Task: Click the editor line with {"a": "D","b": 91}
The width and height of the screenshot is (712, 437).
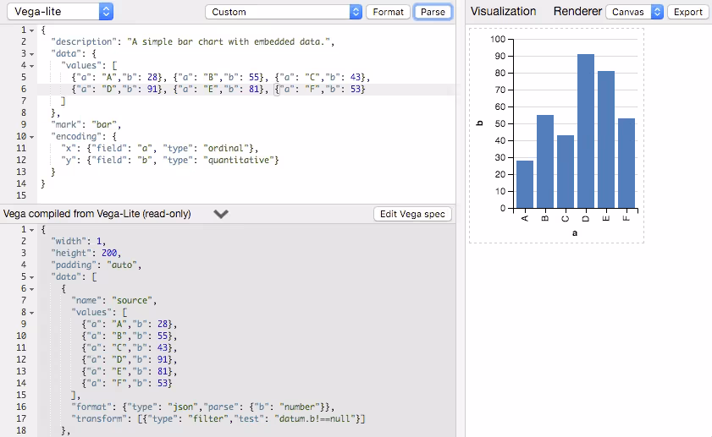Action: click(218, 89)
